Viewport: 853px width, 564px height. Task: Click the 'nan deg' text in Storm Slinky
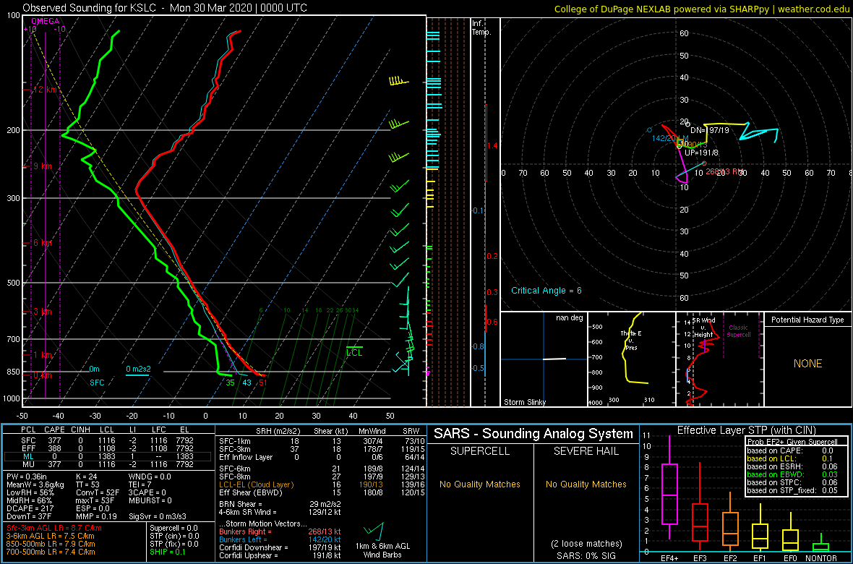click(x=570, y=317)
